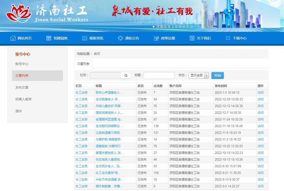Click the 下载中心 download list icon

(228, 38)
